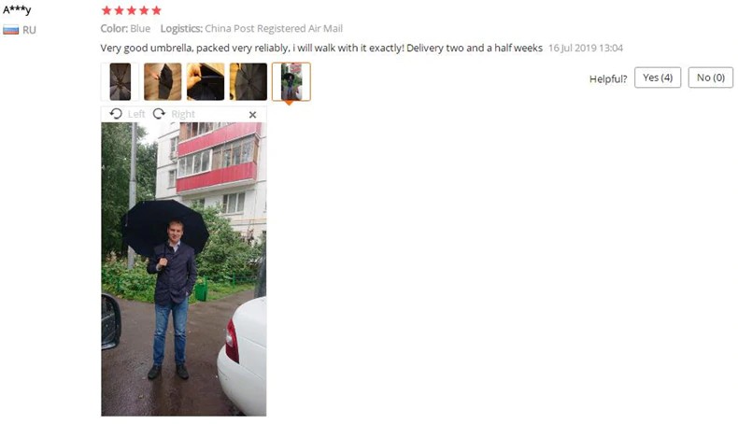
Task: Click the Left rotate label
Action: tap(136, 114)
